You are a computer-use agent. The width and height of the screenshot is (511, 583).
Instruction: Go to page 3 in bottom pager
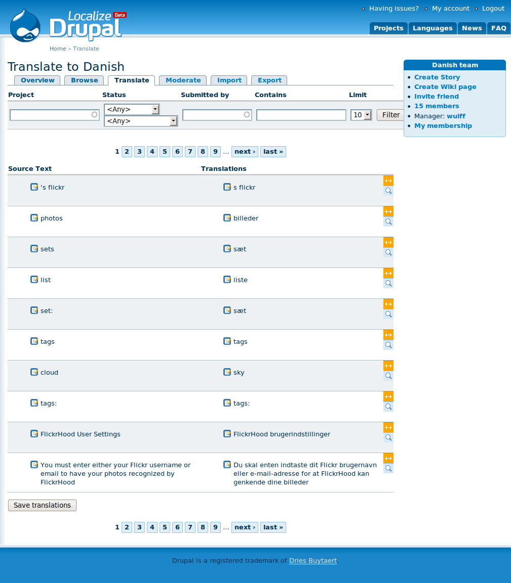(x=139, y=527)
